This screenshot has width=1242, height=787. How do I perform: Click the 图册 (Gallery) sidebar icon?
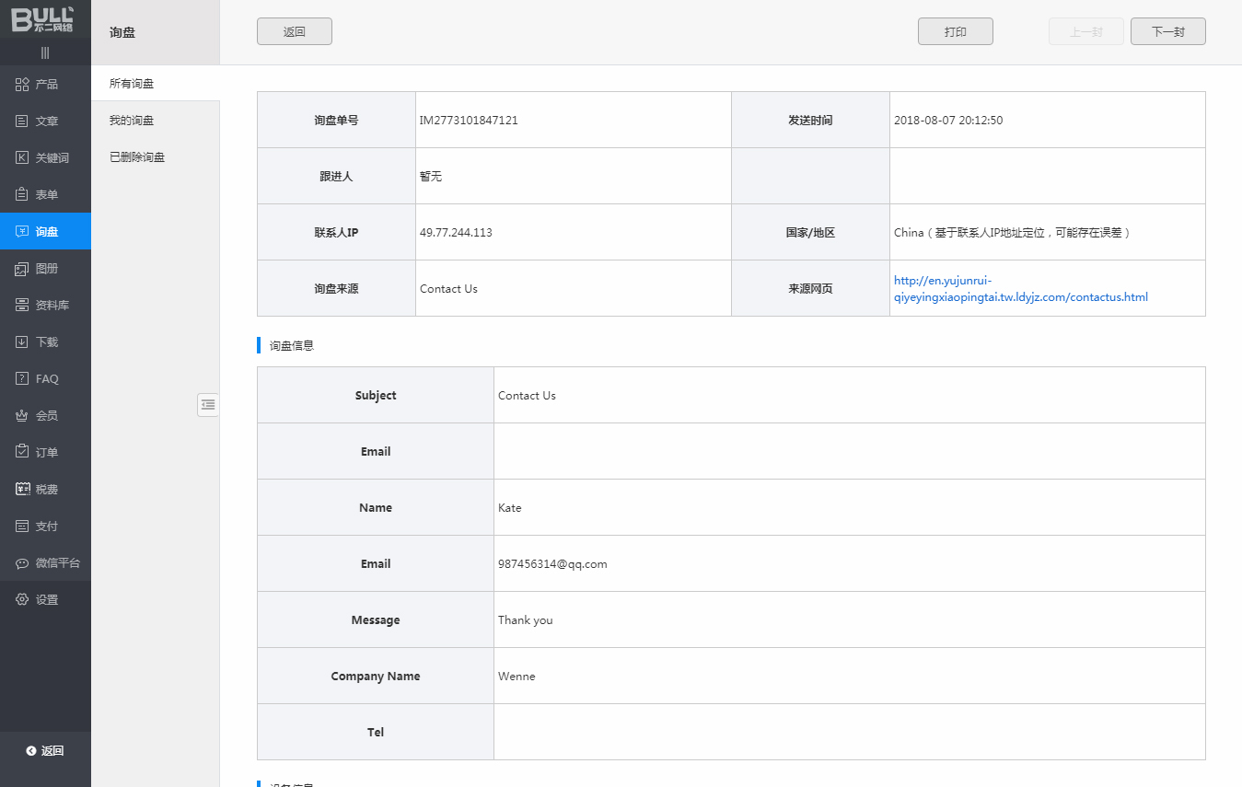(x=23, y=269)
